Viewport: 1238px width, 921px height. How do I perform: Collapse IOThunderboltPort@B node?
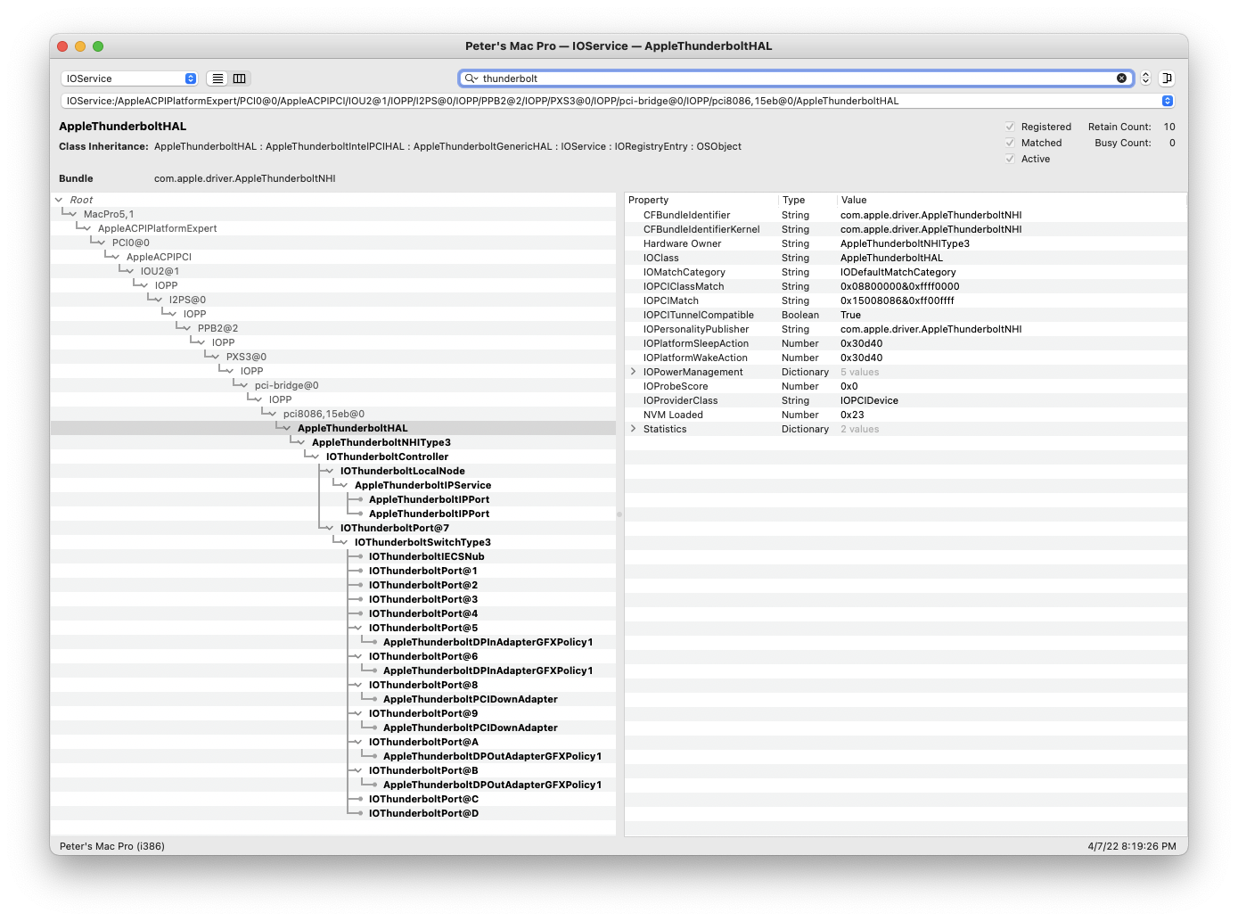pos(358,770)
